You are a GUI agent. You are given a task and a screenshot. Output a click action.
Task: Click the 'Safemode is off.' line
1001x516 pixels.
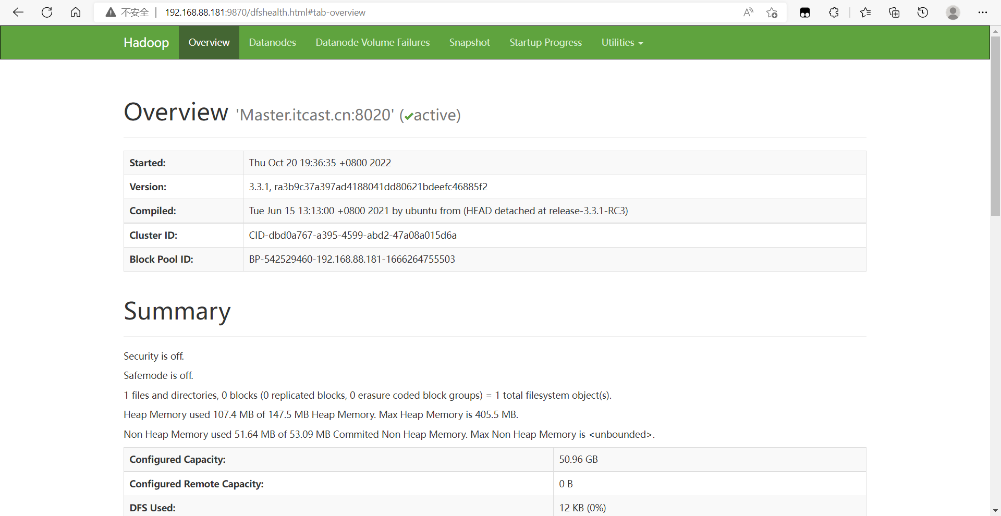pos(158,376)
